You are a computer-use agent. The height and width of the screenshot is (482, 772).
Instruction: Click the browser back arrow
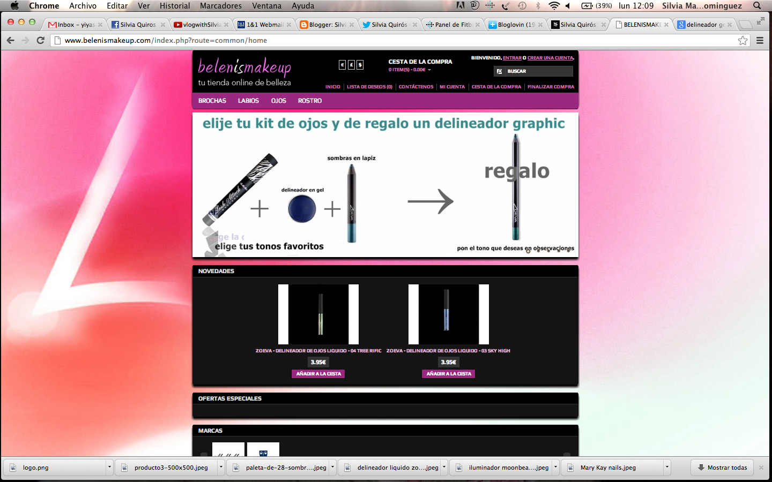coord(10,40)
